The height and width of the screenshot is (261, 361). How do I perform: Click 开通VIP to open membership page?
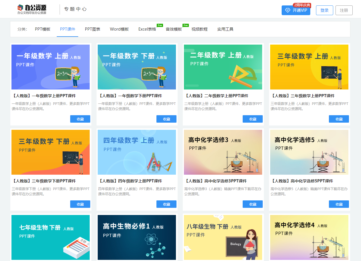click(x=298, y=10)
